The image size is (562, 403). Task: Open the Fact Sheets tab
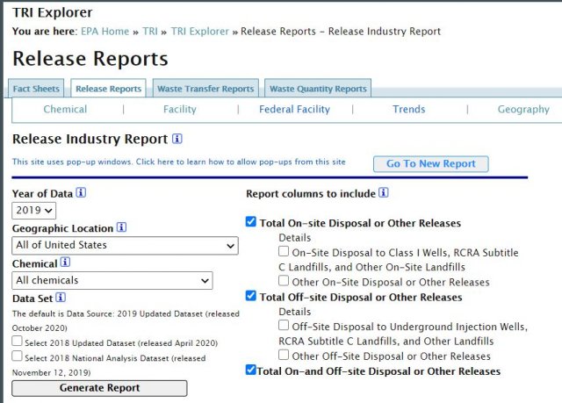pos(38,89)
